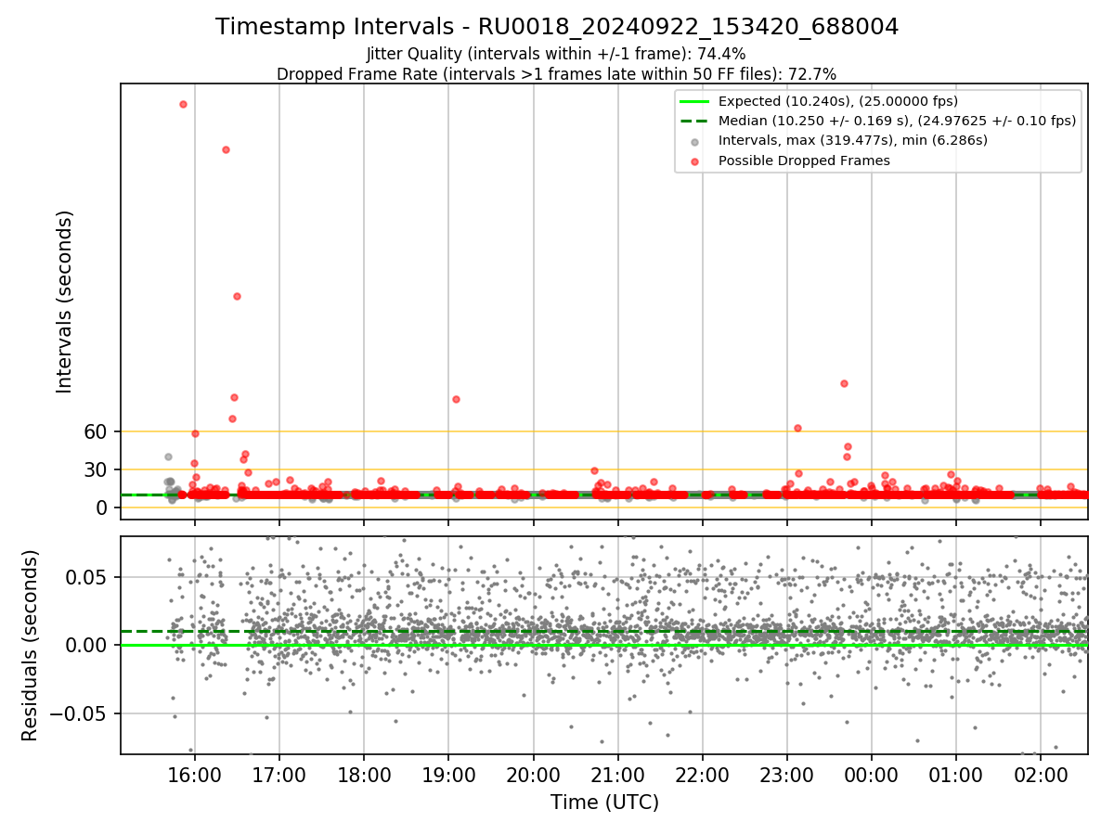1114x835 pixels.
Task: Click the 23:00 x-axis tick label
Action: pos(786,774)
